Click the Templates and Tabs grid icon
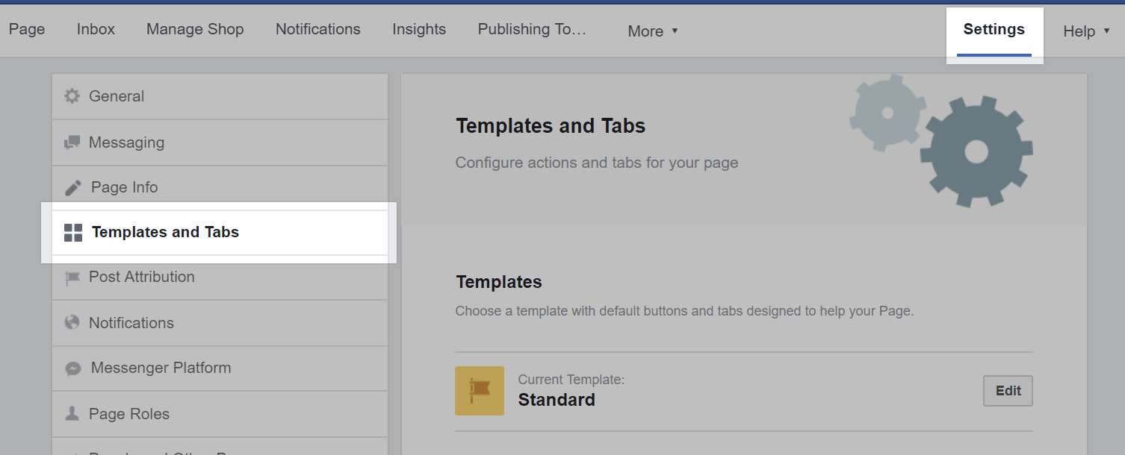The height and width of the screenshot is (455, 1125). click(73, 233)
